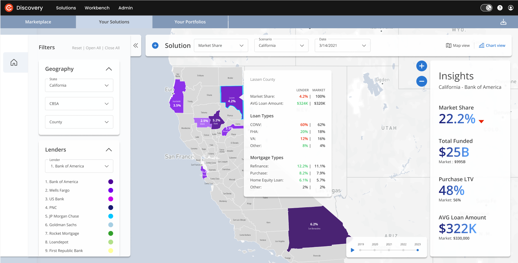Open the Admin menu
This screenshot has width=518, height=263.
[x=125, y=8]
